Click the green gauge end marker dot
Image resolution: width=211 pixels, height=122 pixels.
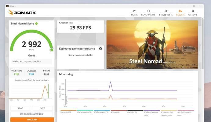tap(52, 50)
